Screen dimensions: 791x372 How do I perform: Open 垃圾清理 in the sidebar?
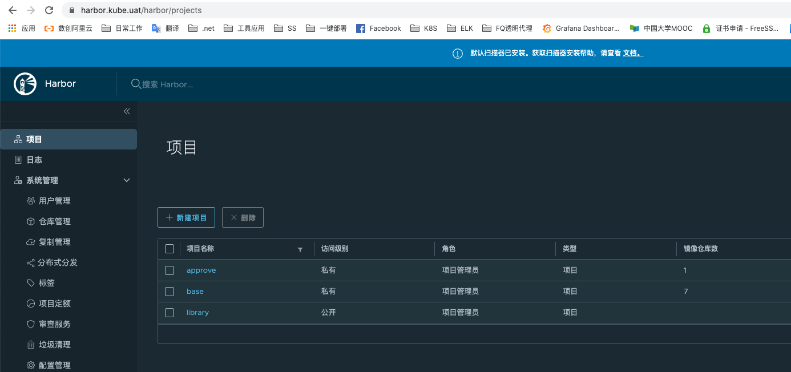coord(55,345)
